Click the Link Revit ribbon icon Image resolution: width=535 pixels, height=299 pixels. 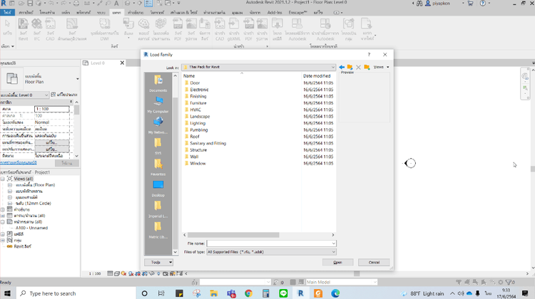[24, 29]
